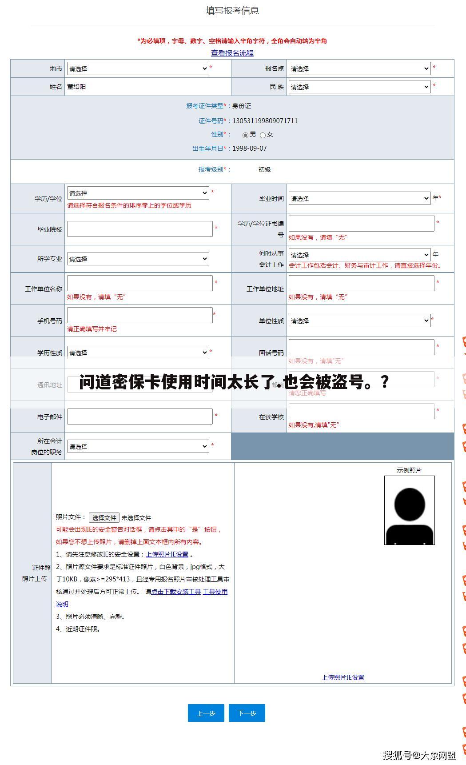Focus the 在读学校 input field
The height and width of the screenshot is (765, 466).
click(361, 411)
